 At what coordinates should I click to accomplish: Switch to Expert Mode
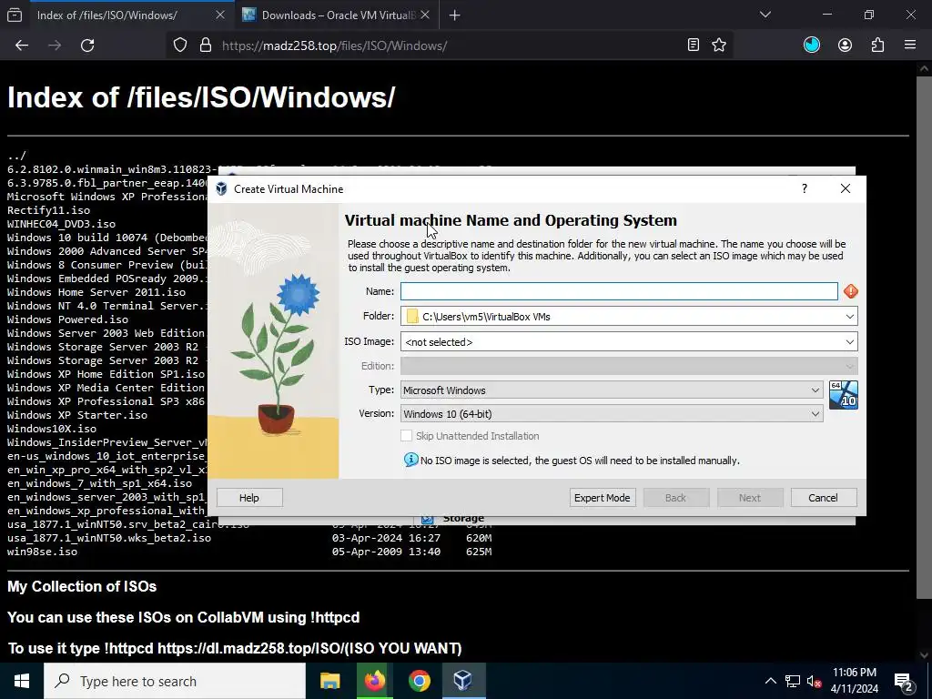(x=603, y=498)
